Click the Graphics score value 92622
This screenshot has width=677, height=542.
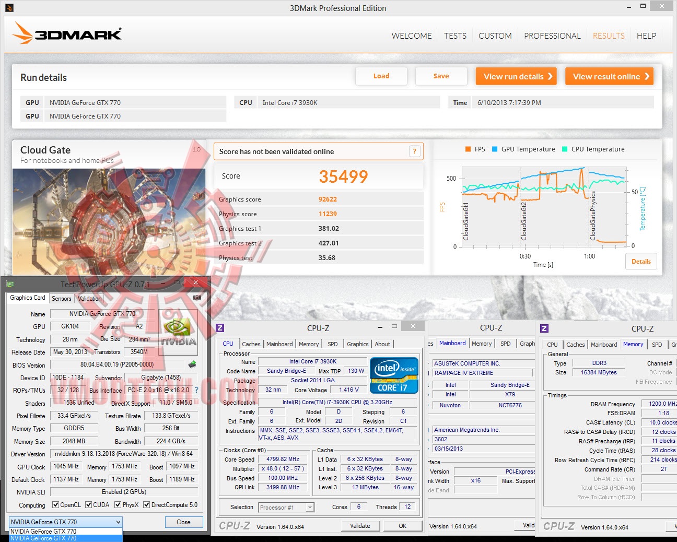(328, 199)
